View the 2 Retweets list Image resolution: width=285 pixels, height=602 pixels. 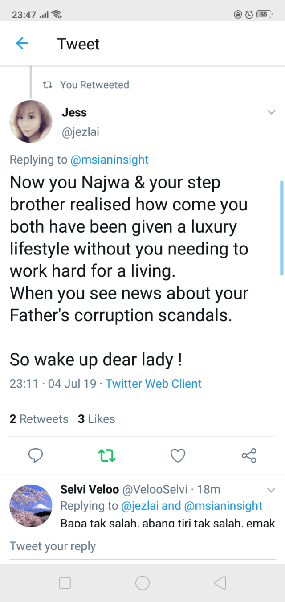[39, 419]
